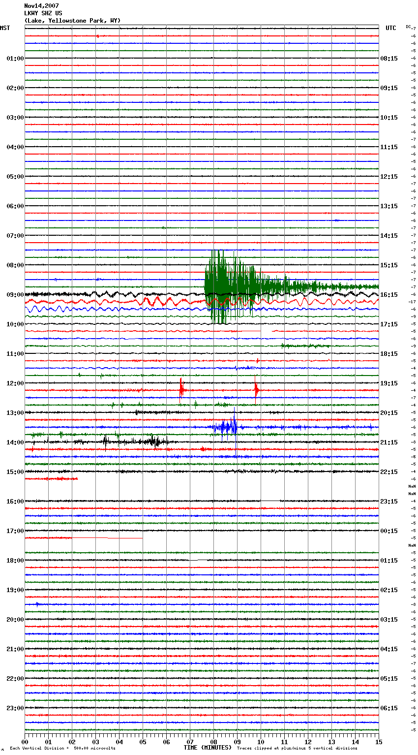This screenshot has width=418, height=755.
Task: Click the 06:15 UTC time label
Action: click(389, 708)
